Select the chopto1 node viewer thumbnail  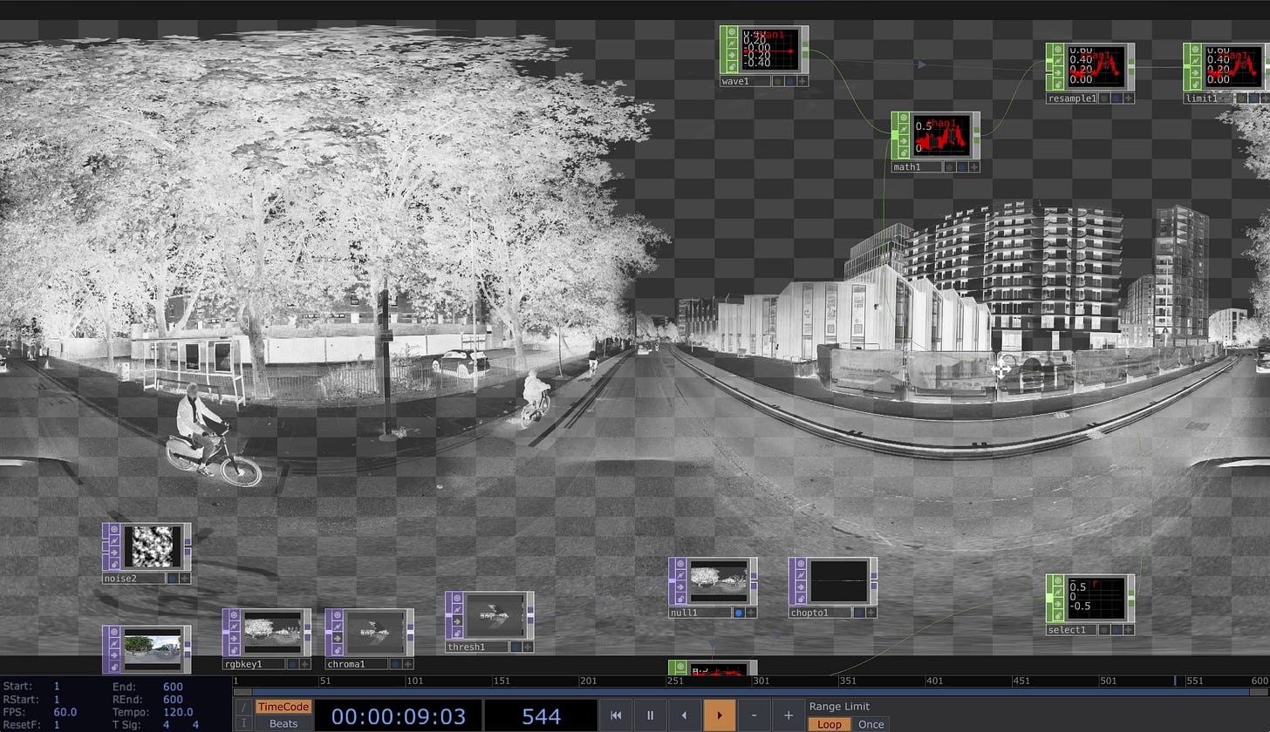(x=839, y=582)
